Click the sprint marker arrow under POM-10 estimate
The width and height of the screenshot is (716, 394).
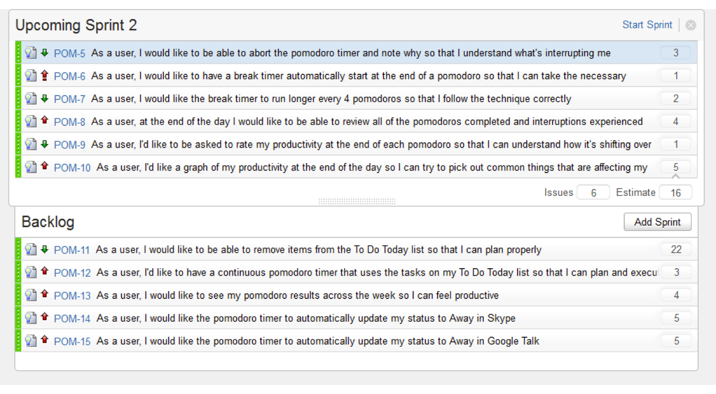pyautogui.click(x=676, y=176)
